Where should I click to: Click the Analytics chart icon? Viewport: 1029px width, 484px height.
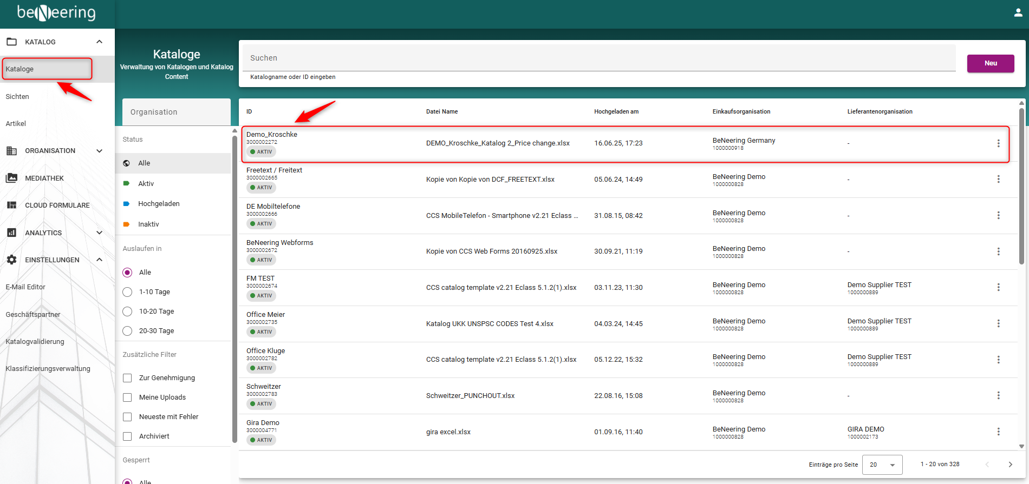coord(11,233)
